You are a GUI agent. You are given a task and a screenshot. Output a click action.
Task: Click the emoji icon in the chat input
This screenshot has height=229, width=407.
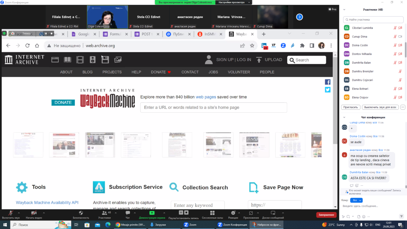pos(364,216)
